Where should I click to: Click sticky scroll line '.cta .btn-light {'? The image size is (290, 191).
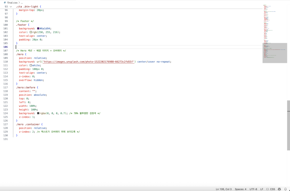tap(29, 7)
